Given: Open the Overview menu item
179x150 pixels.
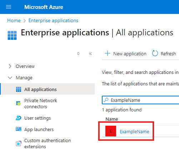Looking at the screenshot, I should point(25,66).
